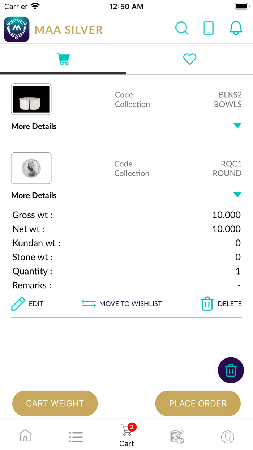Tap More Details label under BLKS2

34,126
